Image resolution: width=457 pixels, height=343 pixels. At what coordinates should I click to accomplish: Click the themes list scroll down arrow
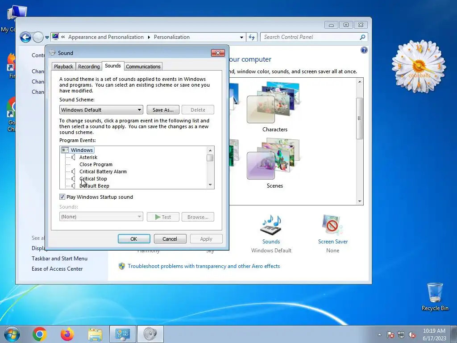tap(360, 201)
